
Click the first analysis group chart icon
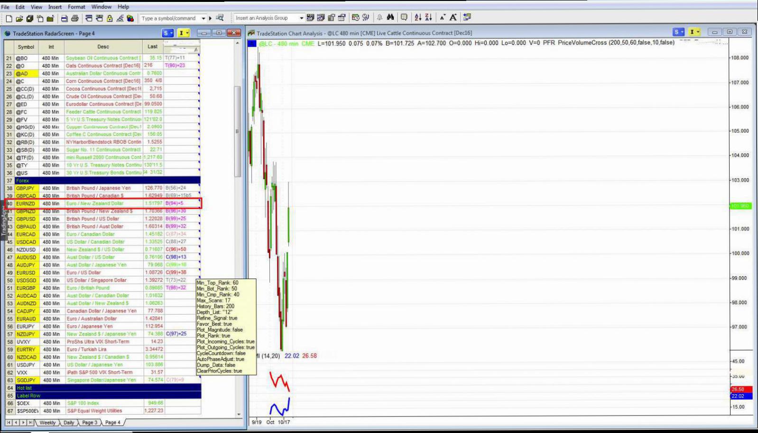310,18
